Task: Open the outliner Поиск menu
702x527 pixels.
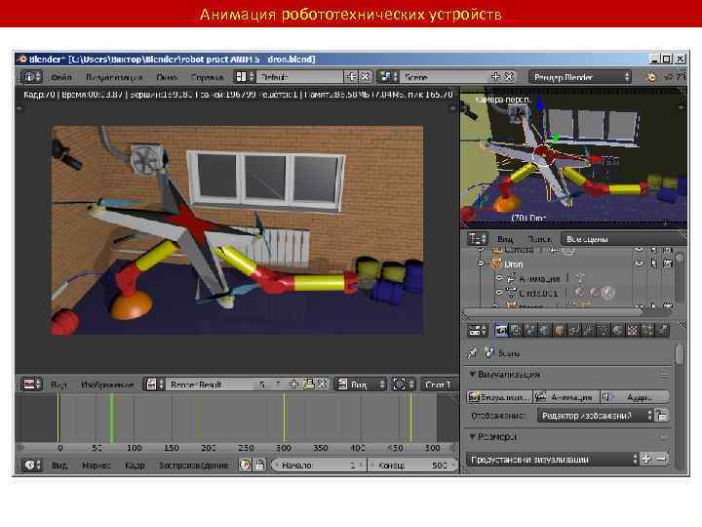Action: coord(539,239)
